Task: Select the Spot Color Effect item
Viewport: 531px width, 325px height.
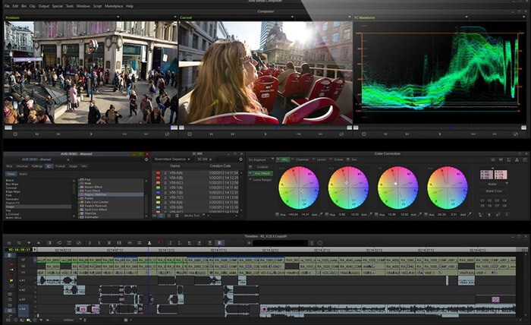Action: (96, 210)
